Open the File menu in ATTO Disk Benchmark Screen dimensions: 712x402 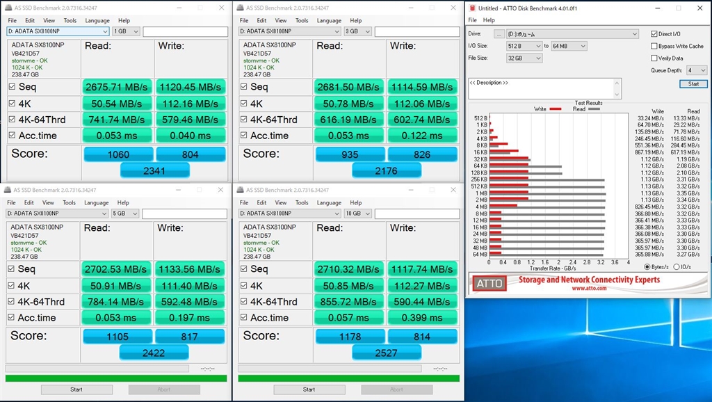[x=473, y=20]
